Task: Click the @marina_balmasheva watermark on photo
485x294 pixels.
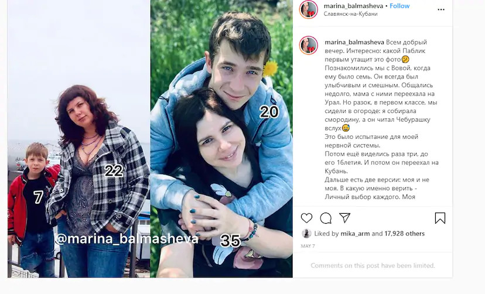Action: click(127, 239)
